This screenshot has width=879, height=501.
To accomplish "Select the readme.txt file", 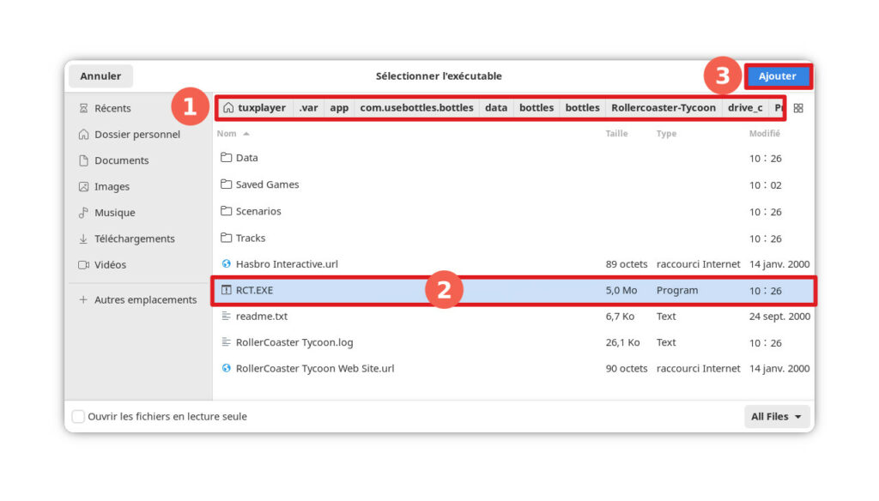I will (261, 317).
